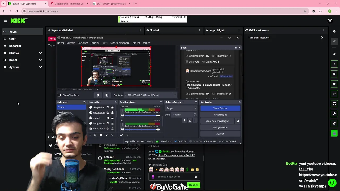Toggle visibility of the Song Reque source

tap(108, 123)
